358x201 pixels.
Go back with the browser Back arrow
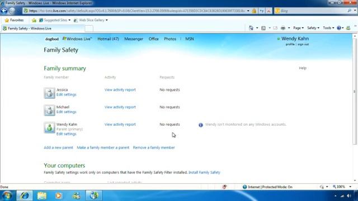click(4, 11)
